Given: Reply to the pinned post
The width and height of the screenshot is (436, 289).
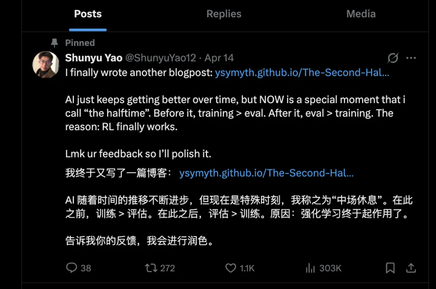Looking at the screenshot, I should (72, 268).
